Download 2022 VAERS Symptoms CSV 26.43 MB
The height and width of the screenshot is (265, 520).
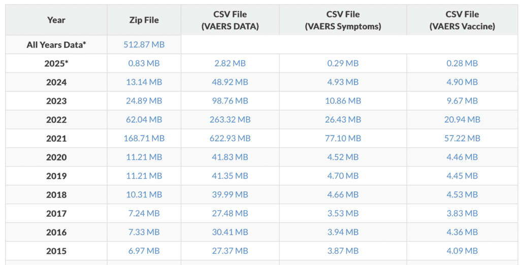tap(343, 120)
